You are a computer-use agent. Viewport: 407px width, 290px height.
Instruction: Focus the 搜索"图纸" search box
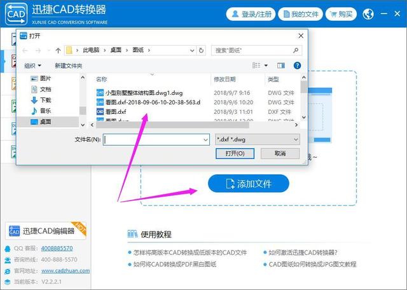coord(256,50)
